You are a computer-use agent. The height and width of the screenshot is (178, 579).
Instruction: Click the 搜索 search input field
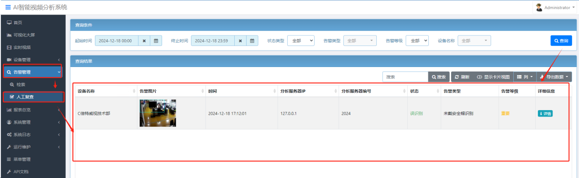(405, 77)
